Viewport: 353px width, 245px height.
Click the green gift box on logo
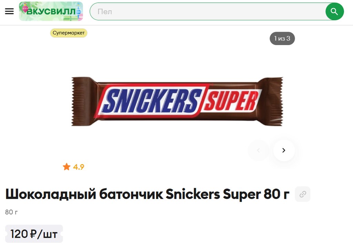click(x=70, y=18)
